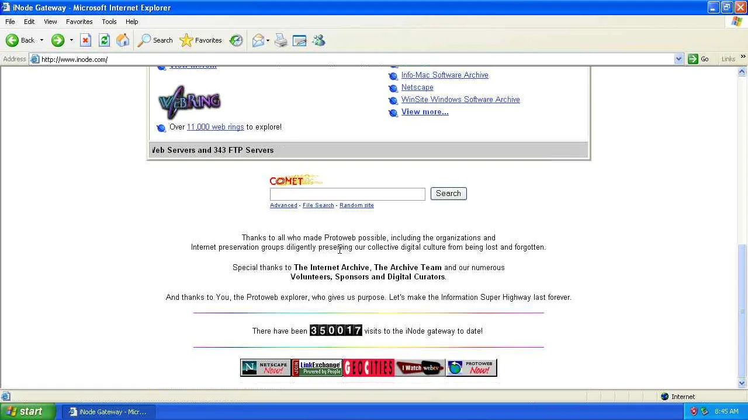Viewport: 748px width, 420px height.
Task: Expand the Address bar dropdown list
Action: click(678, 59)
